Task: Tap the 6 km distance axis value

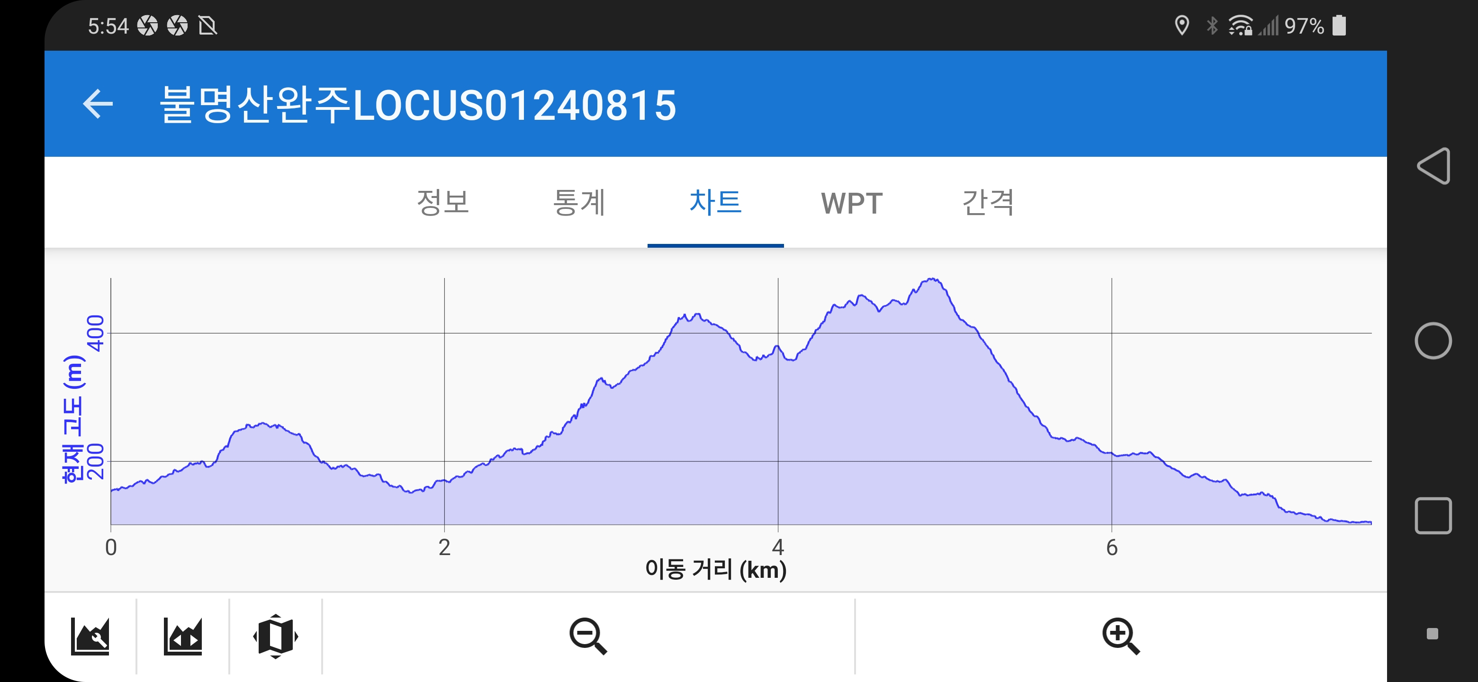Action: (x=1111, y=548)
